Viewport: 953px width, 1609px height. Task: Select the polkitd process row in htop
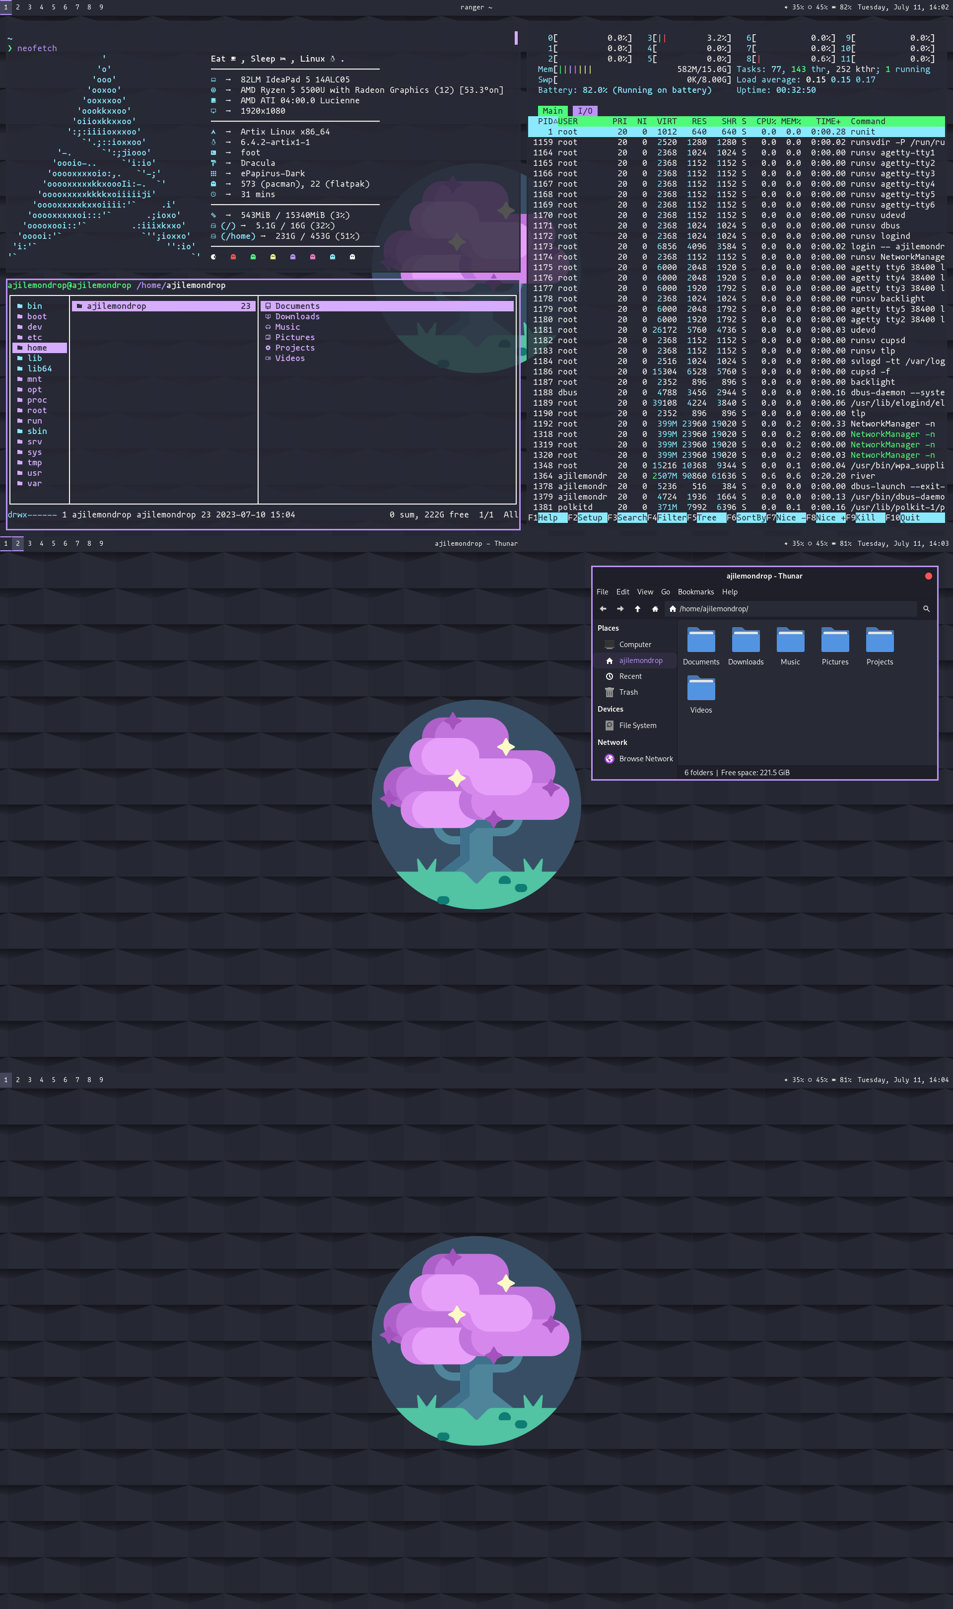pos(736,508)
